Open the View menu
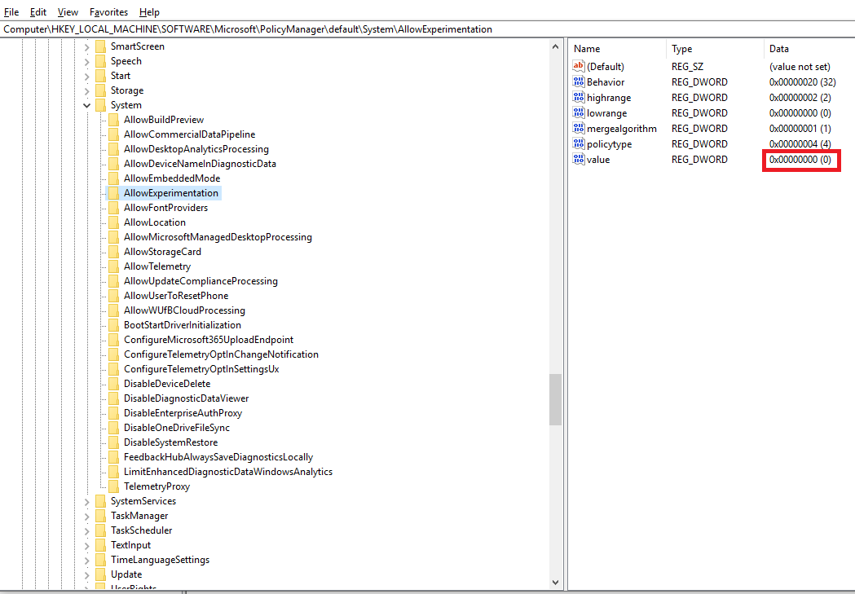Viewport: 855px width, 594px height. 68,12
